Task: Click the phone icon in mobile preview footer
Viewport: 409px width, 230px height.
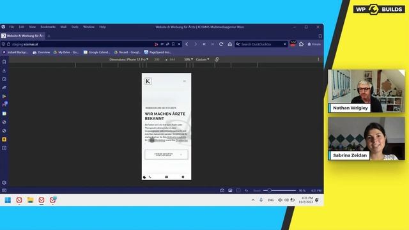Action: tap(150, 177)
